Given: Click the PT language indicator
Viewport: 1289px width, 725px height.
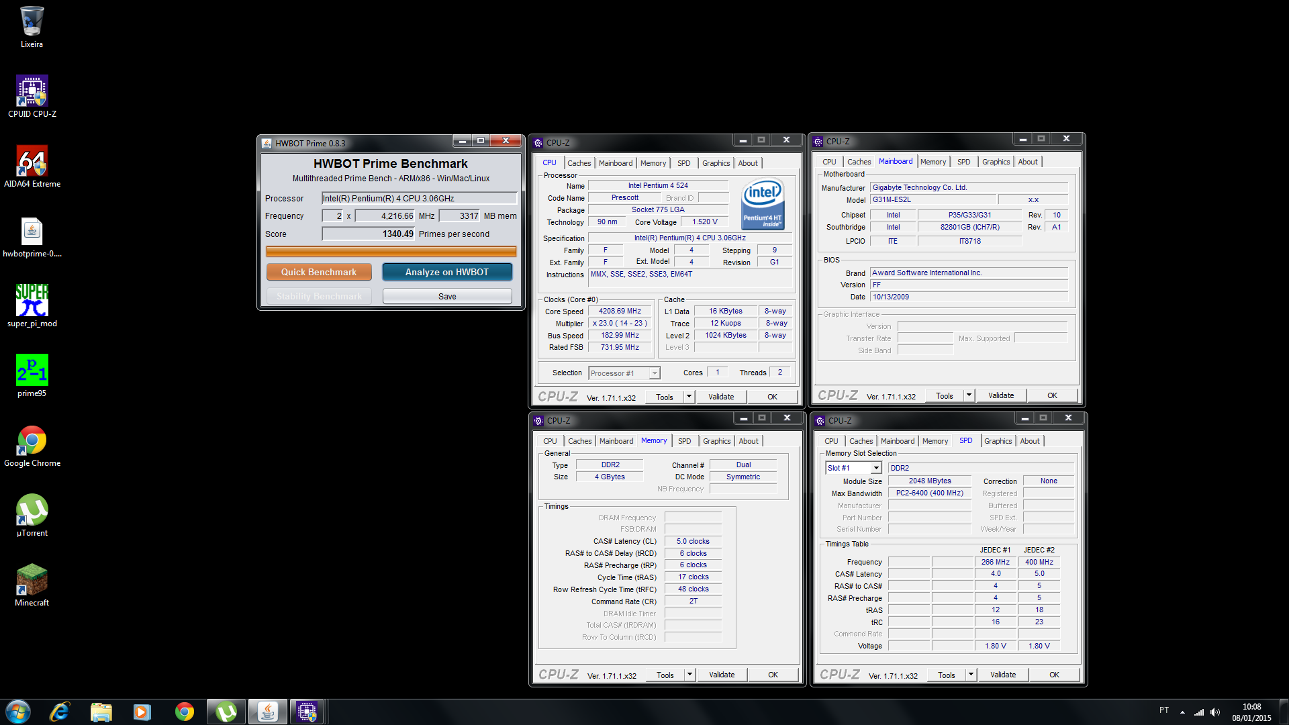Looking at the screenshot, I should pyautogui.click(x=1163, y=710).
